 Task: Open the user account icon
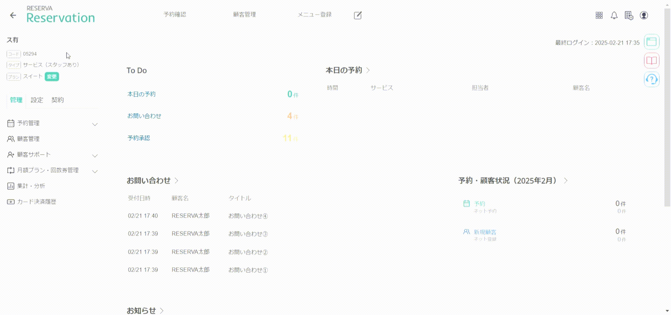644,15
